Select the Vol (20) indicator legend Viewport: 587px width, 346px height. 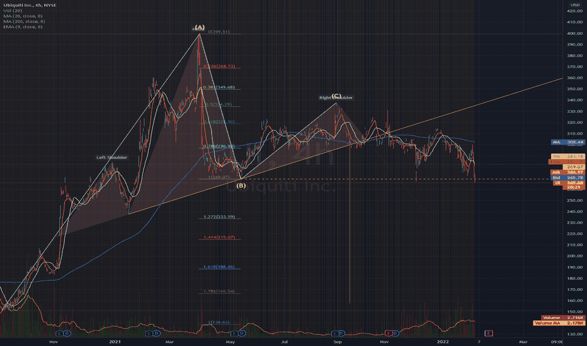(13, 11)
